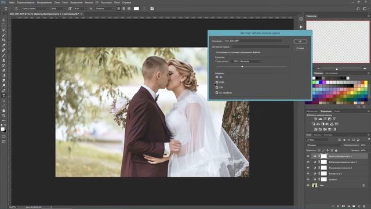Add a Color Balance adjustment icon
Viewport: 371px width, 209px height.
tap(318, 124)
